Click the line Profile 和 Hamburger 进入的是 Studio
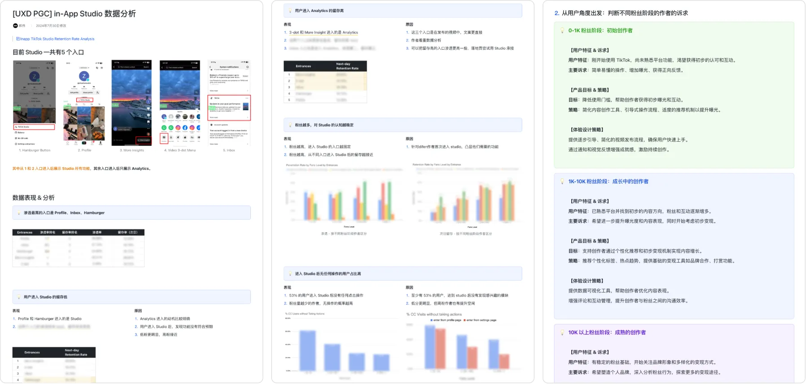 point(50,319)
